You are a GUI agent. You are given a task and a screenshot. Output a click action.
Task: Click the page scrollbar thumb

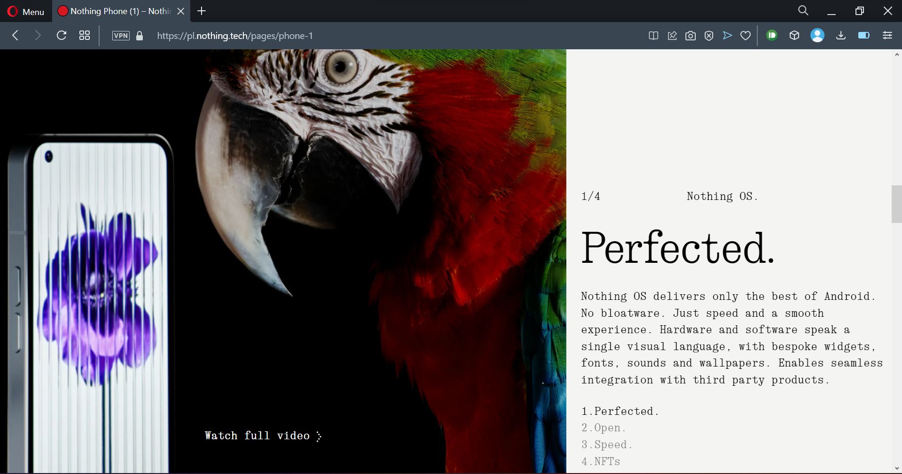[896, 204]
